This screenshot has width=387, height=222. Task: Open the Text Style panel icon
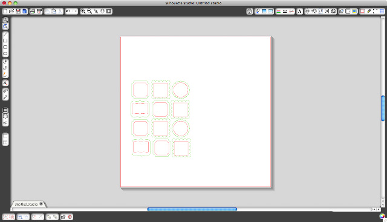[300, 11]
